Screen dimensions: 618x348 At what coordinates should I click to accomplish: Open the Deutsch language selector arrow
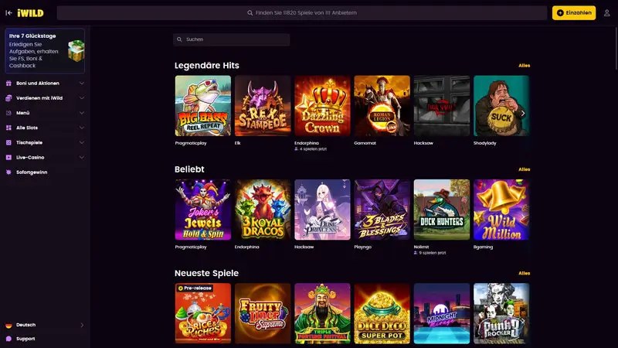(82, 325)
